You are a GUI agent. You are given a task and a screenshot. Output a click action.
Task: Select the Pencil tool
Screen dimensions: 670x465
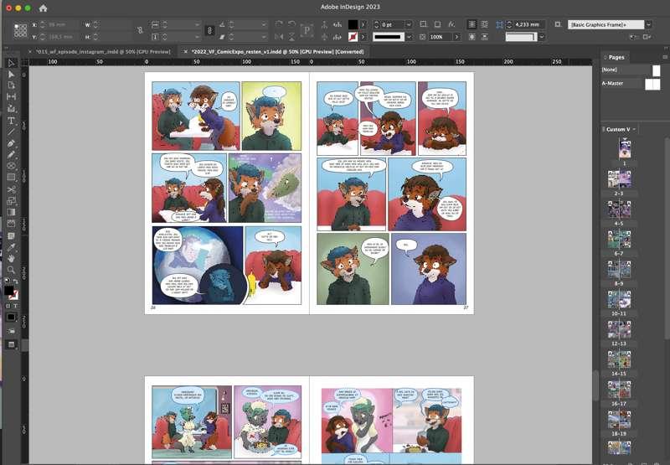[x=11, y=155]
